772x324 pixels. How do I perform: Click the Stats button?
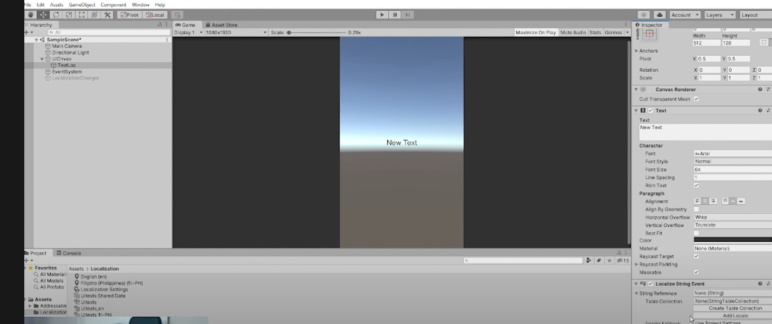coord(595,33)
